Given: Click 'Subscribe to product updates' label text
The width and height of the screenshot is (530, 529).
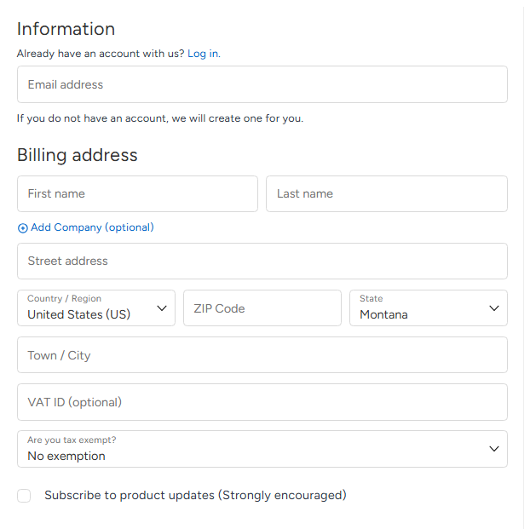Looking at the screenshot, I should click(195, 495).
